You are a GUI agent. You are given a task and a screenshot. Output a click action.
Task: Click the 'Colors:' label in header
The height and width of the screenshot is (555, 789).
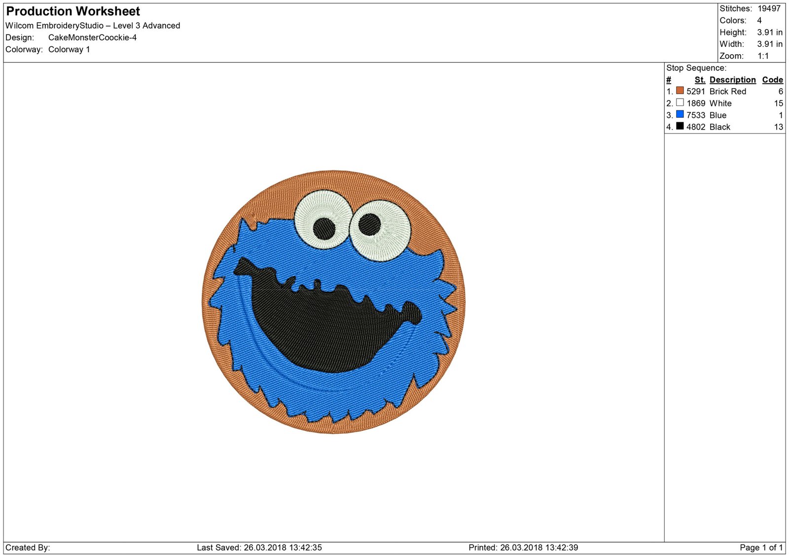click(733, 20)
